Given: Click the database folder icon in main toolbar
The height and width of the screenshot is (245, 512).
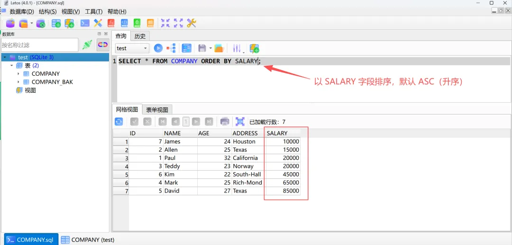Looking at the screenshot, I should 23,23.
